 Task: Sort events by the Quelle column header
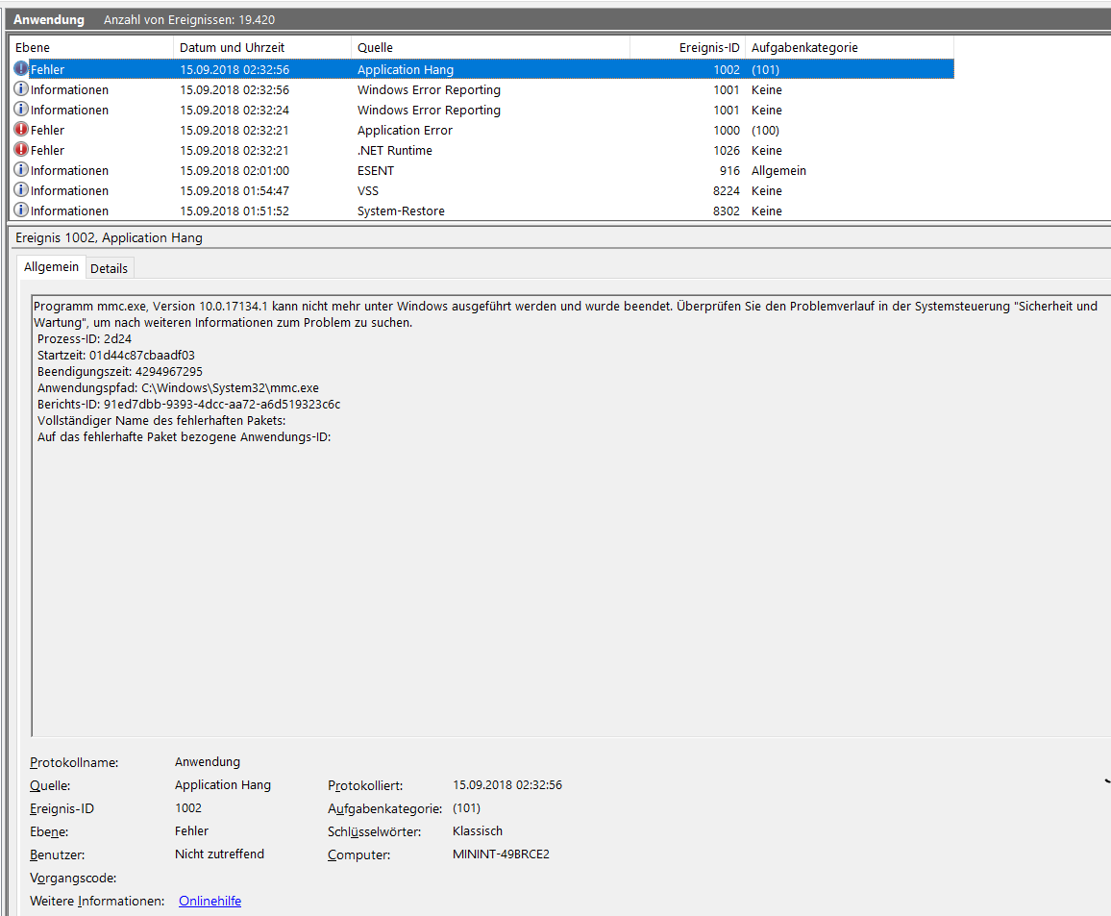point(490,47)
